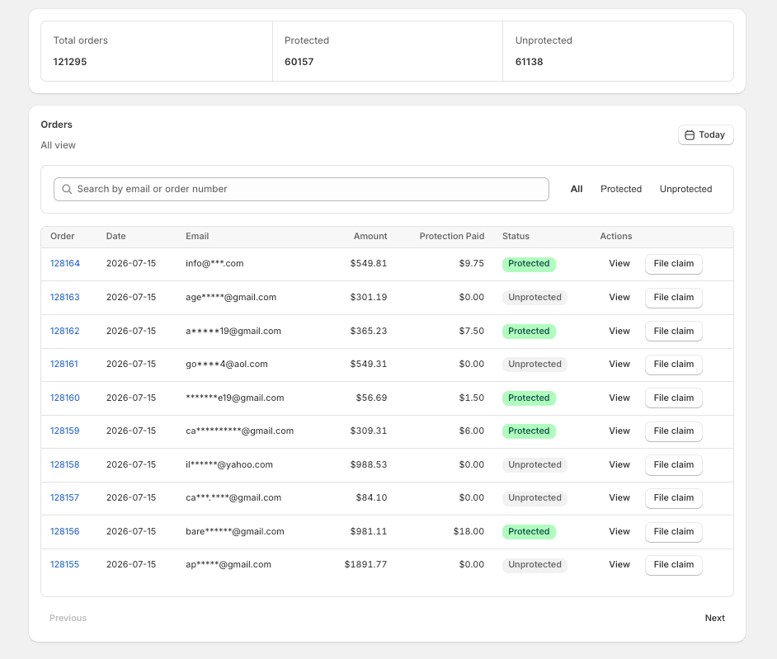
Task: Open order 128164 link
Action: [65, 263]
